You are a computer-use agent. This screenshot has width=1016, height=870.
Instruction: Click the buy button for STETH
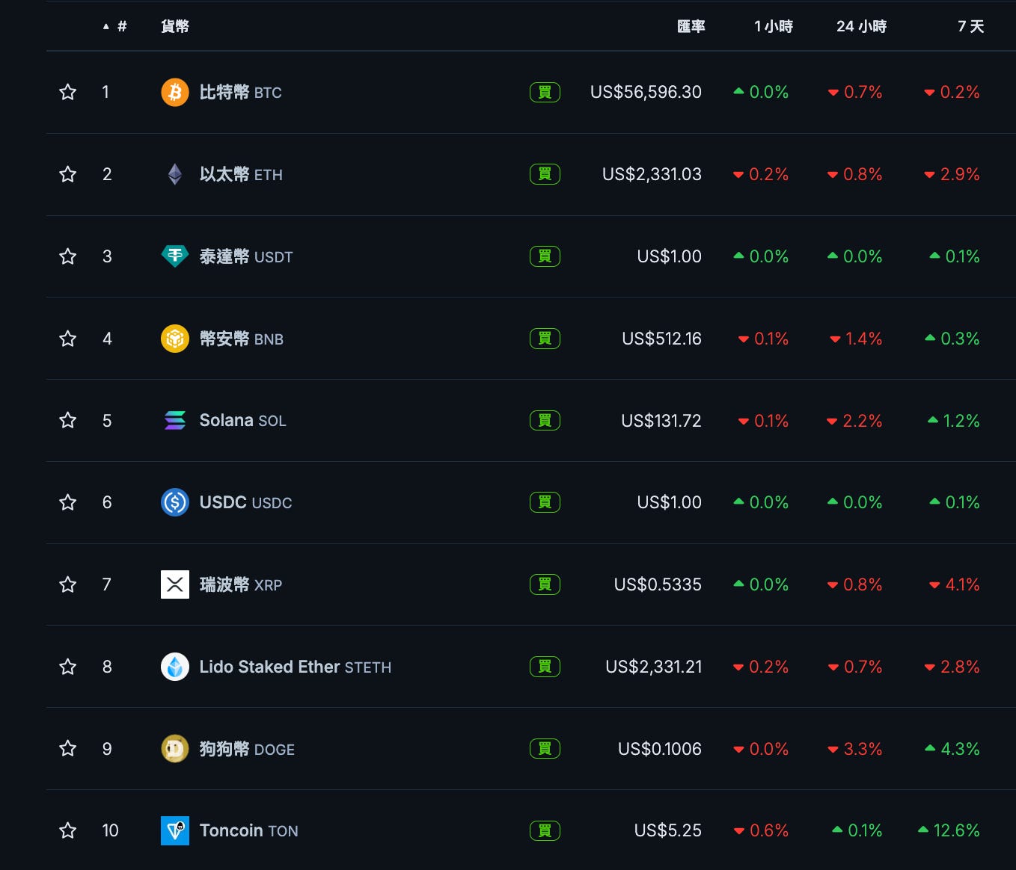pyautogui.click(x=545, y=667)
